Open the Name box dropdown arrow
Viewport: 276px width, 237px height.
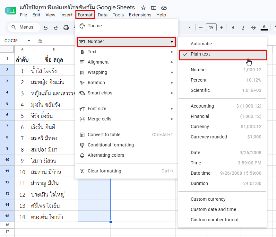[x=29, y=41]
